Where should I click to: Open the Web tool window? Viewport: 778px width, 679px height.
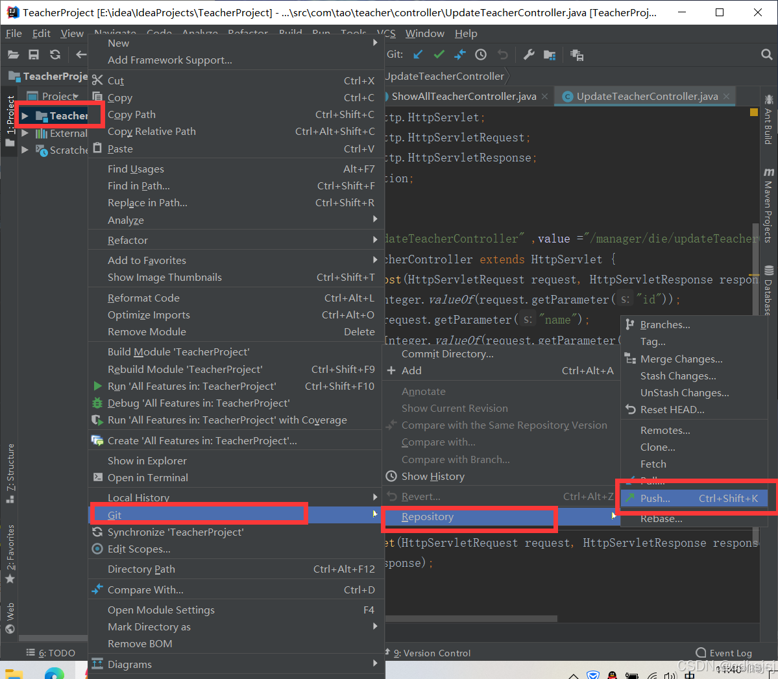pyautogui.click(x=10, y=618)
